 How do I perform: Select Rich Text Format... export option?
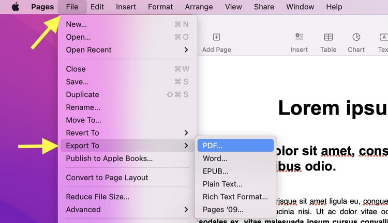point(235,197)
